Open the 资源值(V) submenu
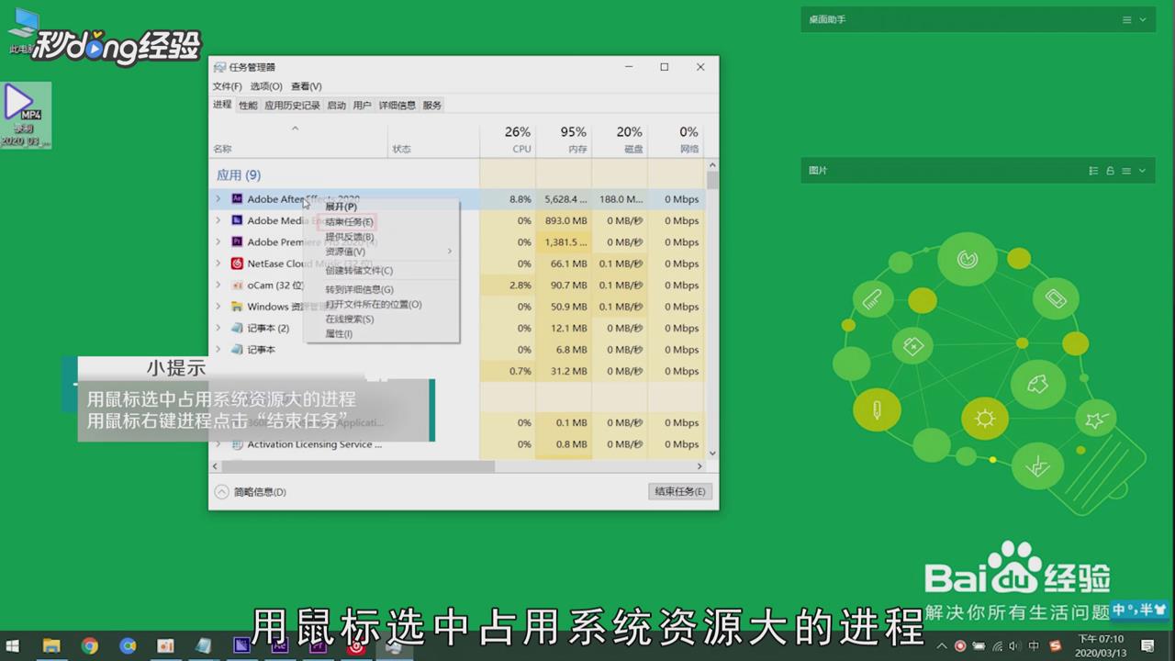The width and height of the screenshot is (1175, 661). [381, 252]
